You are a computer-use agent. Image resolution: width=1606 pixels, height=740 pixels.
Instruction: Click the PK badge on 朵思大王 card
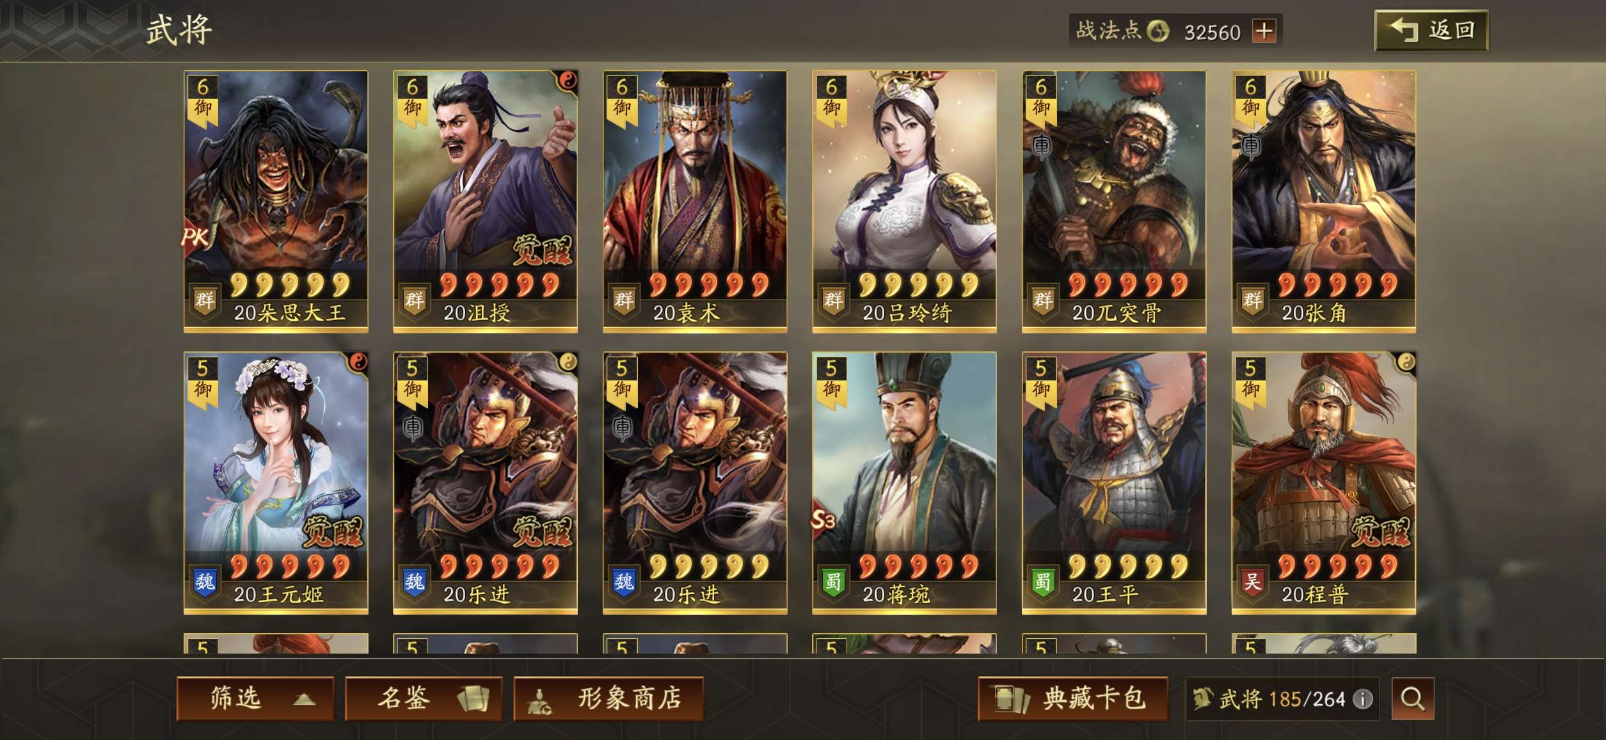tap(195, 237)
